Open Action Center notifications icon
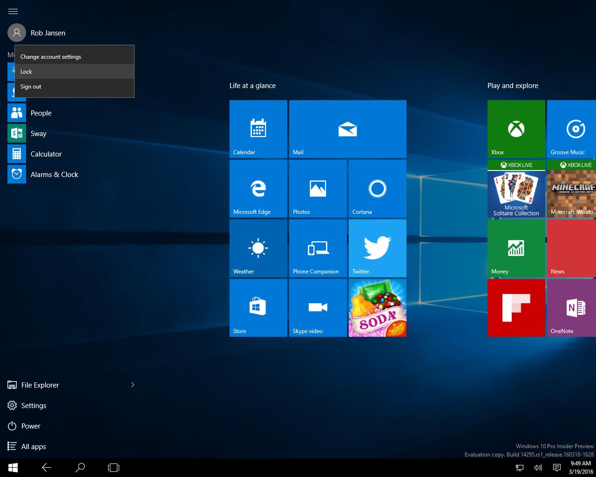The image size is (596, 477). pyautogui.click(x=556, y=468)
